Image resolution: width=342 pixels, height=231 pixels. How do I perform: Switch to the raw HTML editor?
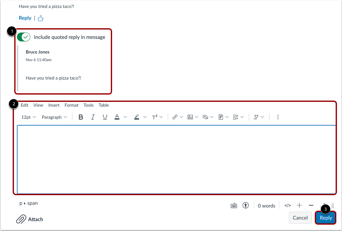(x=287, y=205)
